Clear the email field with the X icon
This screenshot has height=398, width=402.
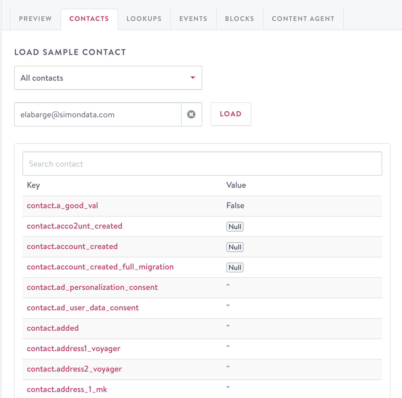point(191,114)
